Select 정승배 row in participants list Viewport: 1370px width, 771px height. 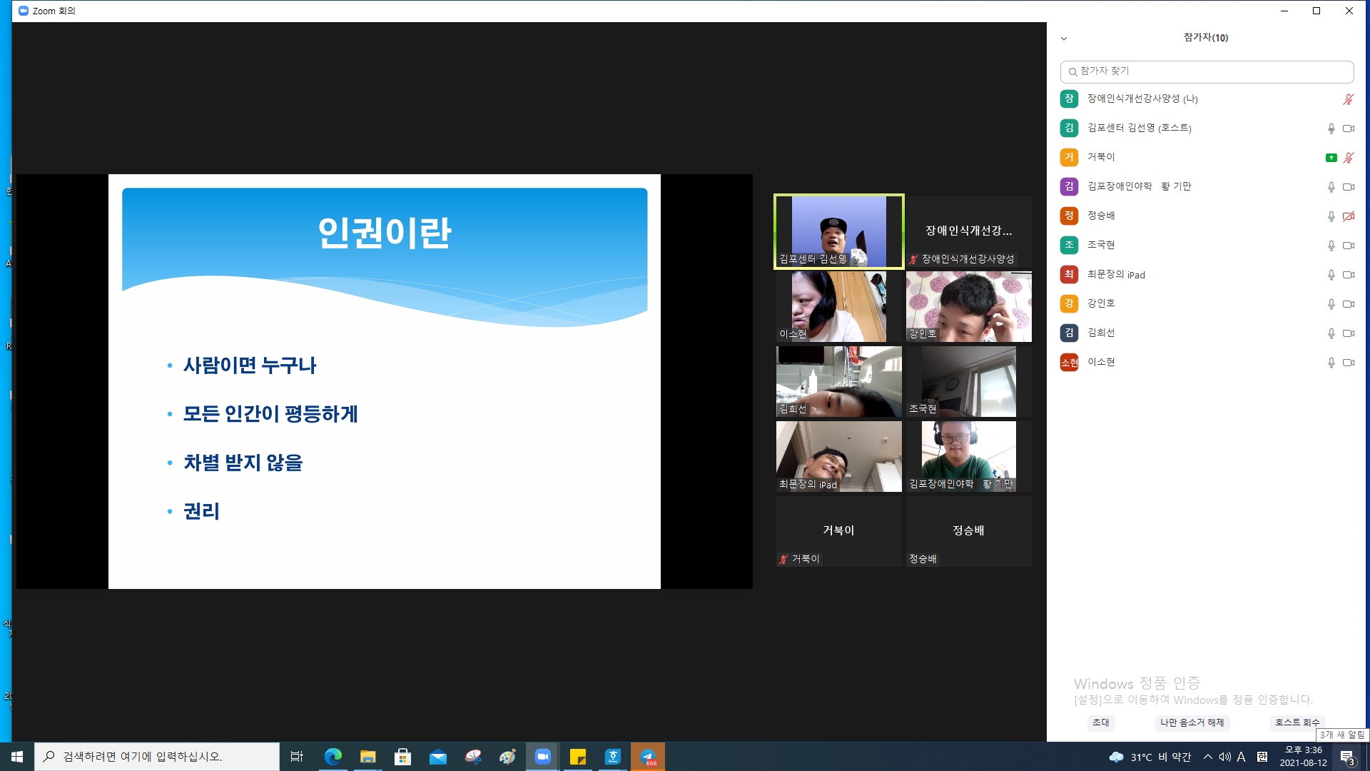click(1207, 216)
